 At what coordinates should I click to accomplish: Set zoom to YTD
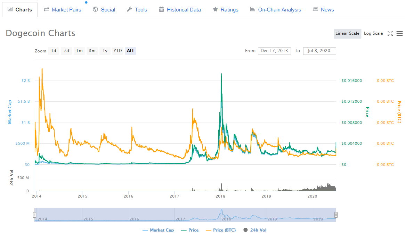pyautogui.click(x=118, y=51)
